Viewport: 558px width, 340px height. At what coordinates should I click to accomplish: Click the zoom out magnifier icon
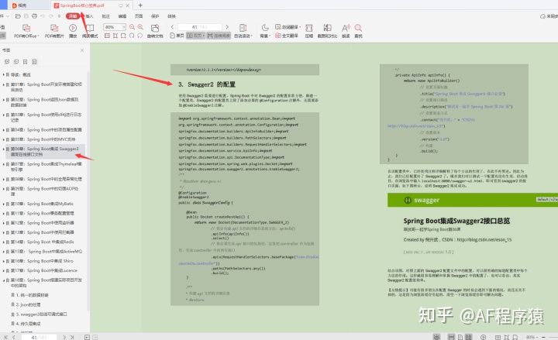click(132, 27)
